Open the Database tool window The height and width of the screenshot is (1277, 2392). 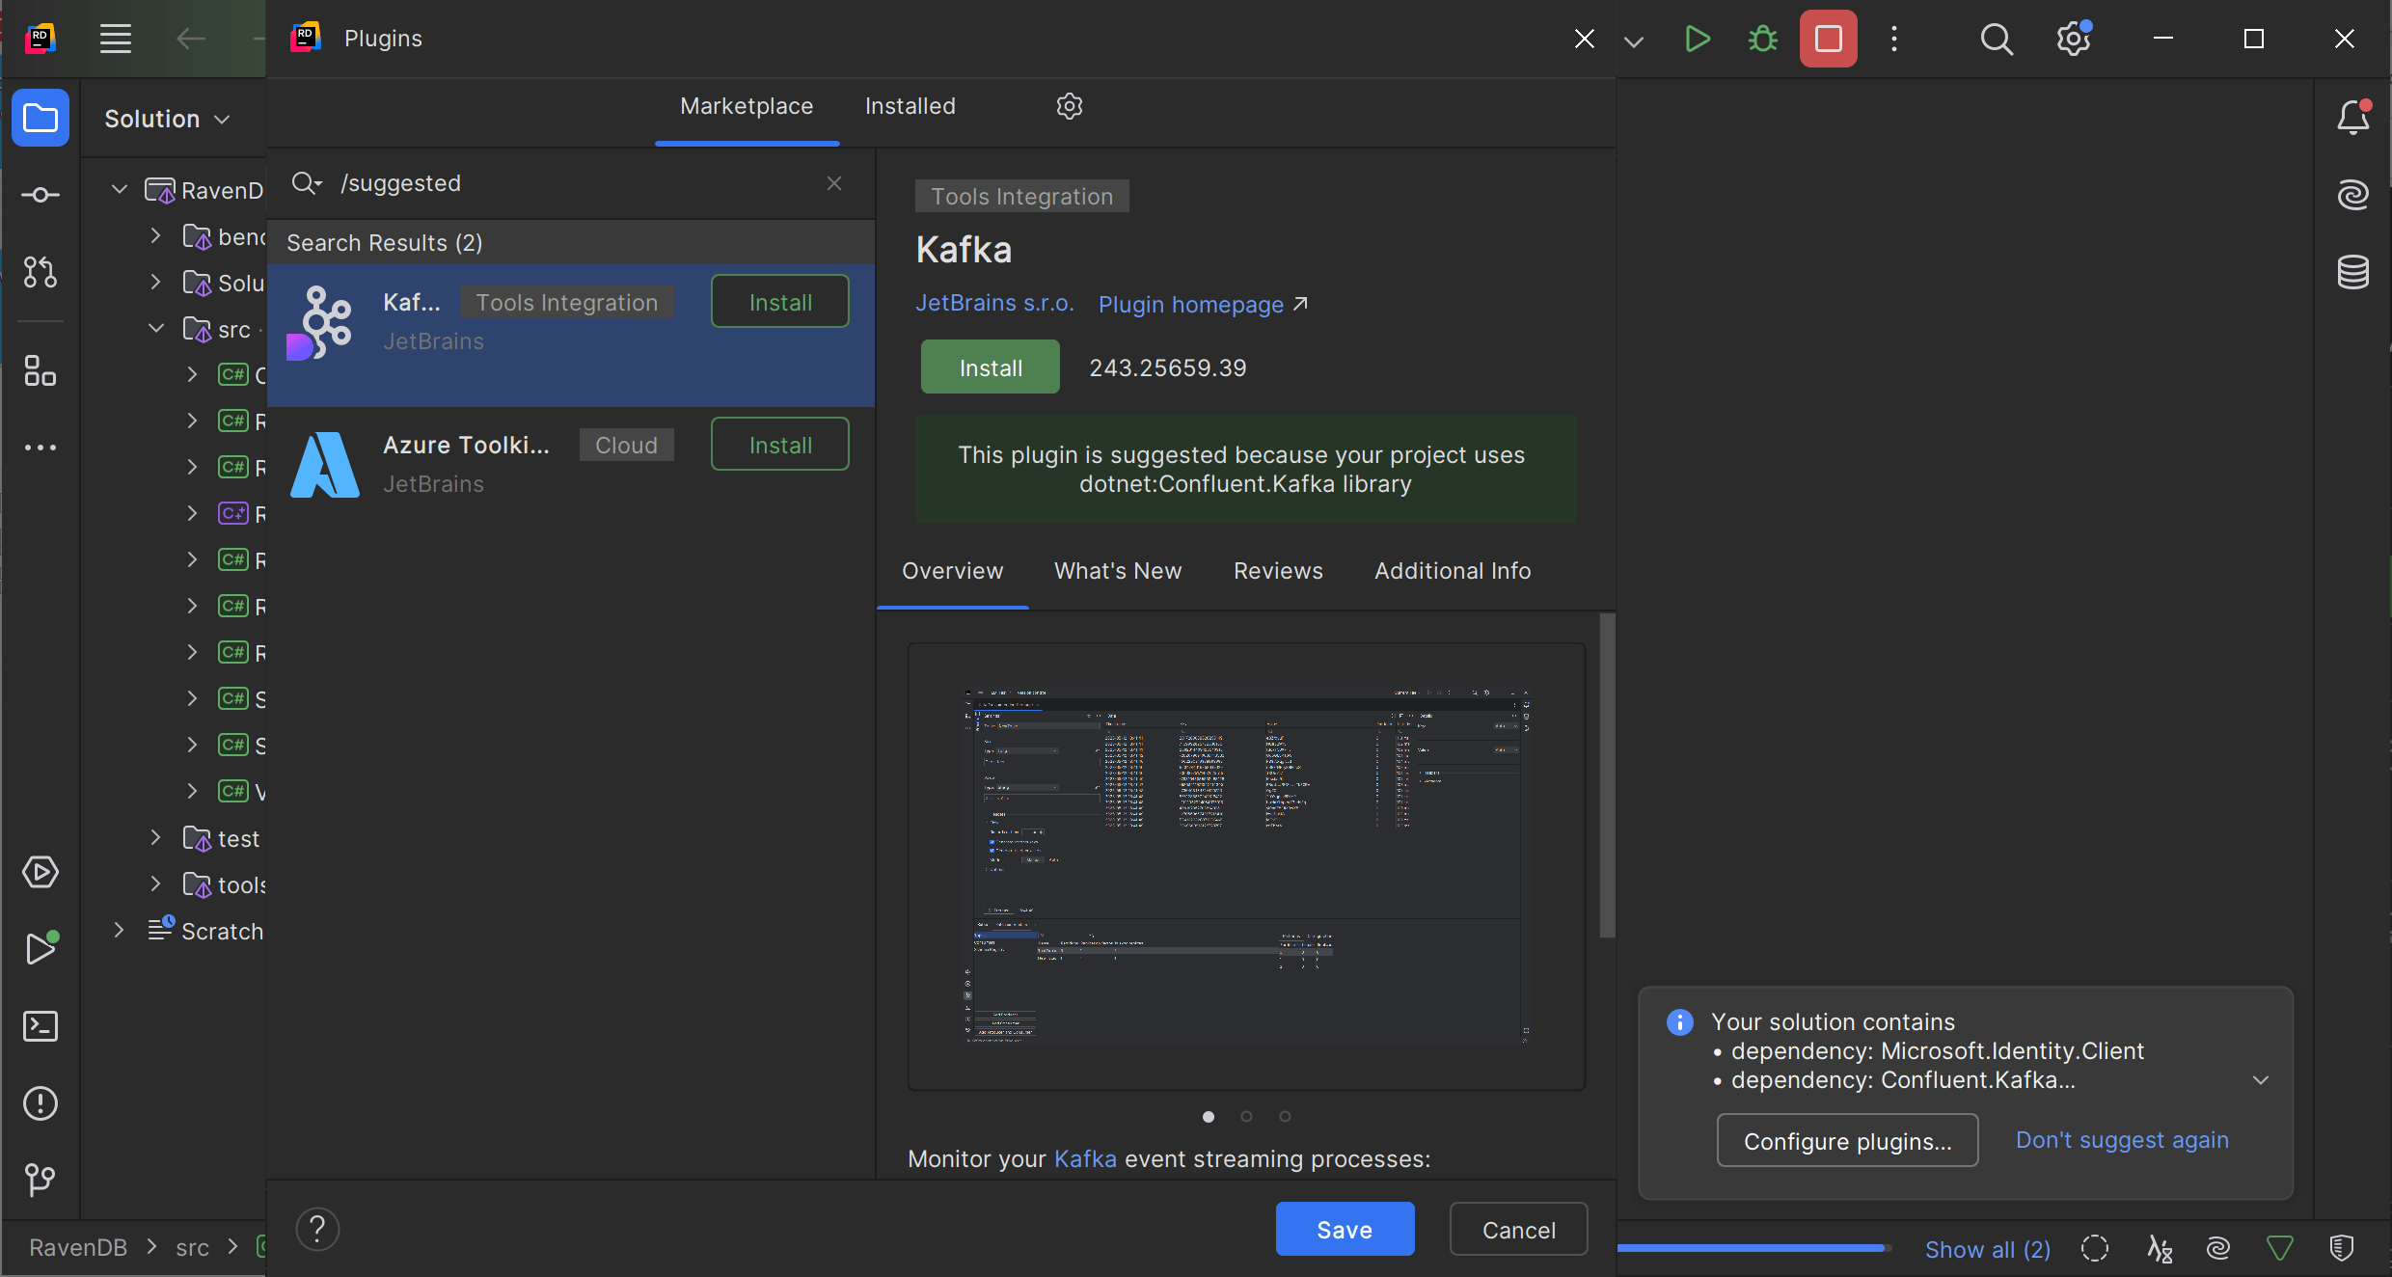(2353, 272)
